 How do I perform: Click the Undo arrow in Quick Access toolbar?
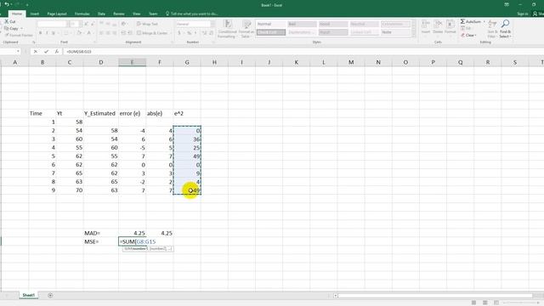point(7,4)
